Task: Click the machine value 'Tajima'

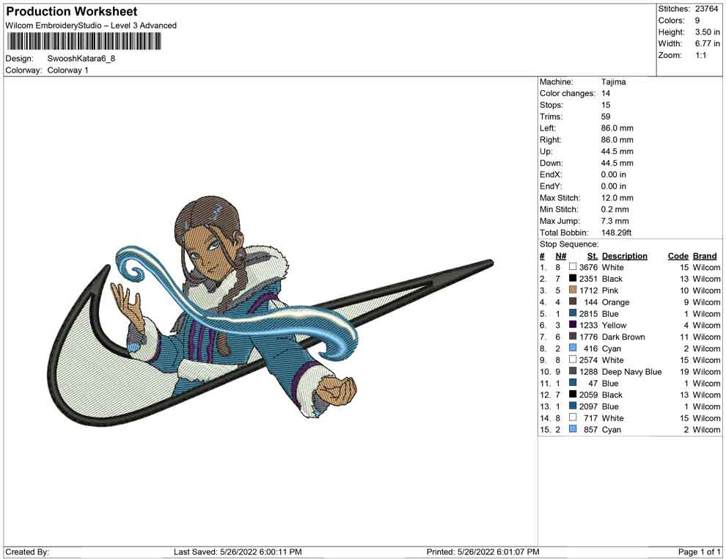Action: tap(614, 81)
